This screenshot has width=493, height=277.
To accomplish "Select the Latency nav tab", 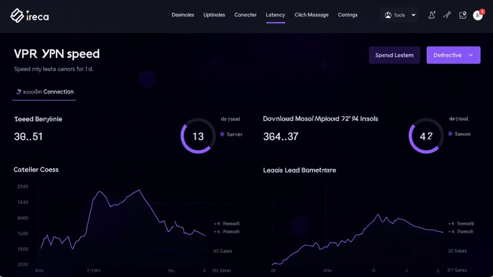I will [275, 15].
